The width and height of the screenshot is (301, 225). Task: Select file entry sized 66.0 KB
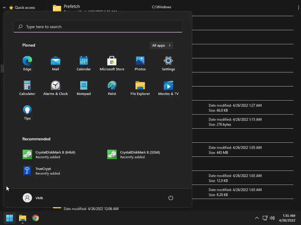243,108
